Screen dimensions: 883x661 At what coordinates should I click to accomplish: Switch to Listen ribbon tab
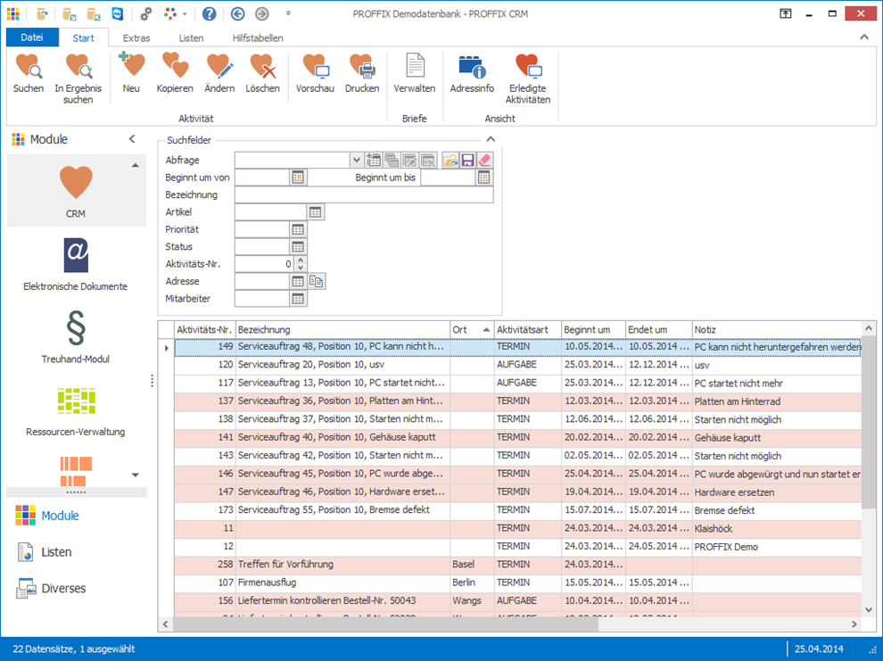coord(192,37)
